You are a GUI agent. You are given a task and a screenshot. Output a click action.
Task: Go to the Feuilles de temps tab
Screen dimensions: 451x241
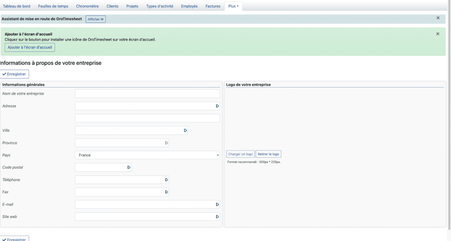coord(56,6)
